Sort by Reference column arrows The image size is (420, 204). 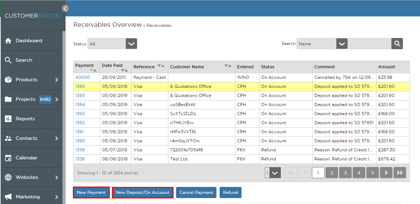[x=161, y=66]
